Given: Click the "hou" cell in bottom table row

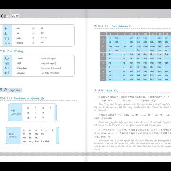Looking at the screenshot, I should click(152, 79).
